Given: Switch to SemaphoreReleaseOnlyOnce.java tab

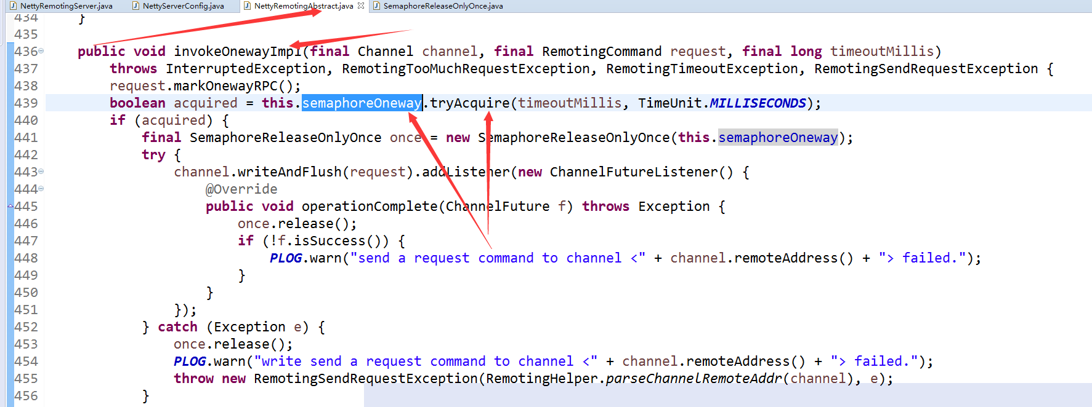Looking at the screenshot, I should pyautogui.click(x=443, y=6).
